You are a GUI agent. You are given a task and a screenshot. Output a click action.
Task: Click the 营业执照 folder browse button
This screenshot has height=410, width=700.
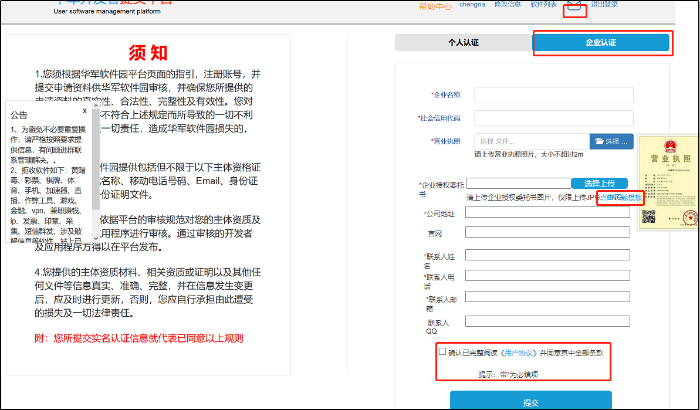[611, 141]
